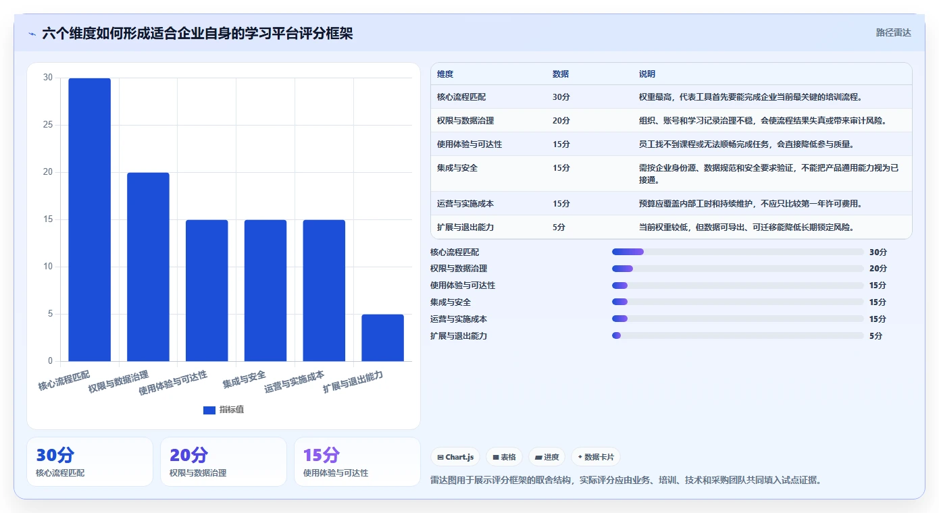The height and width of the screenshot is (513, 939).
Task: Click the 运营与实施成本 progress bar
Action: [x=738, y=319]
